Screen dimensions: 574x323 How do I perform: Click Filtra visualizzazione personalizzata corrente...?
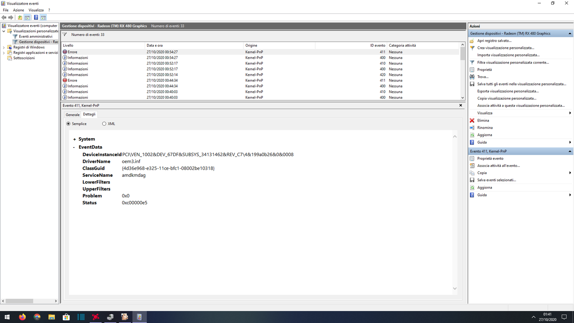[x=513, y=62]
